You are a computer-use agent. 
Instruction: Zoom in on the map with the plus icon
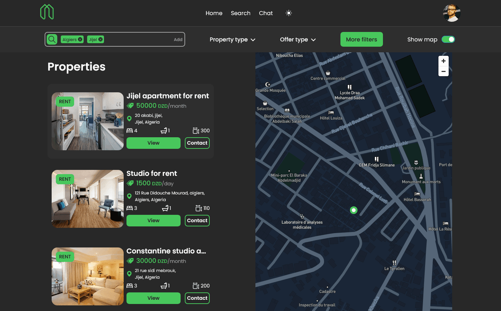443,61
